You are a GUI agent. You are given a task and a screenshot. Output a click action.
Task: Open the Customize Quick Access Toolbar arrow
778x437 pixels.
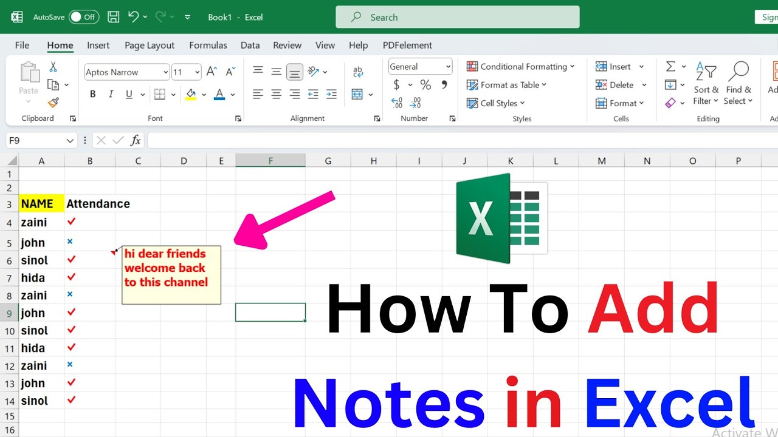coord(187,17)
